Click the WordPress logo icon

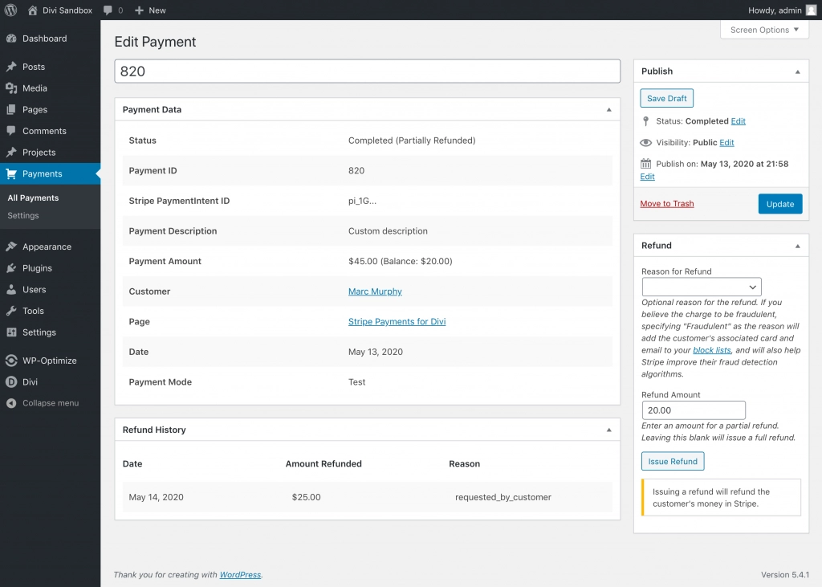[x=10, y=10]
